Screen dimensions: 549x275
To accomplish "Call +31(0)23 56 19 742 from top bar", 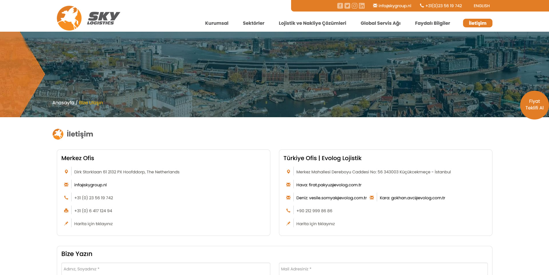I will click(443, 6).
